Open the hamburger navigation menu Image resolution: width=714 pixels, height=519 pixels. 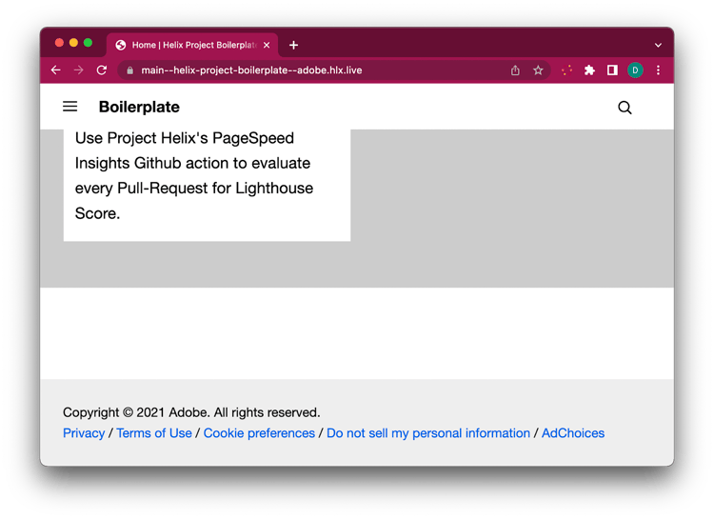69,108
